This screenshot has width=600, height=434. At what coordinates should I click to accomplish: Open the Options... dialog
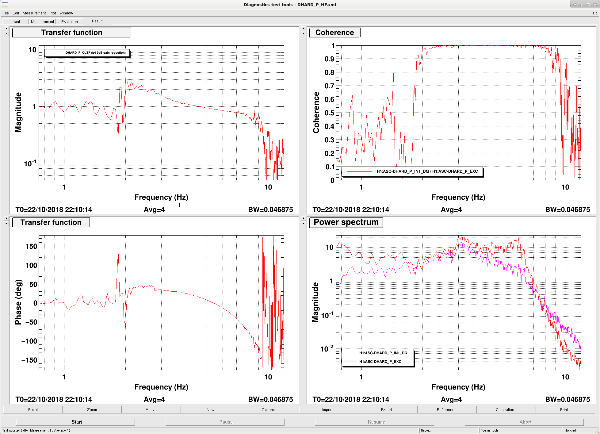(x=269, y=410)
